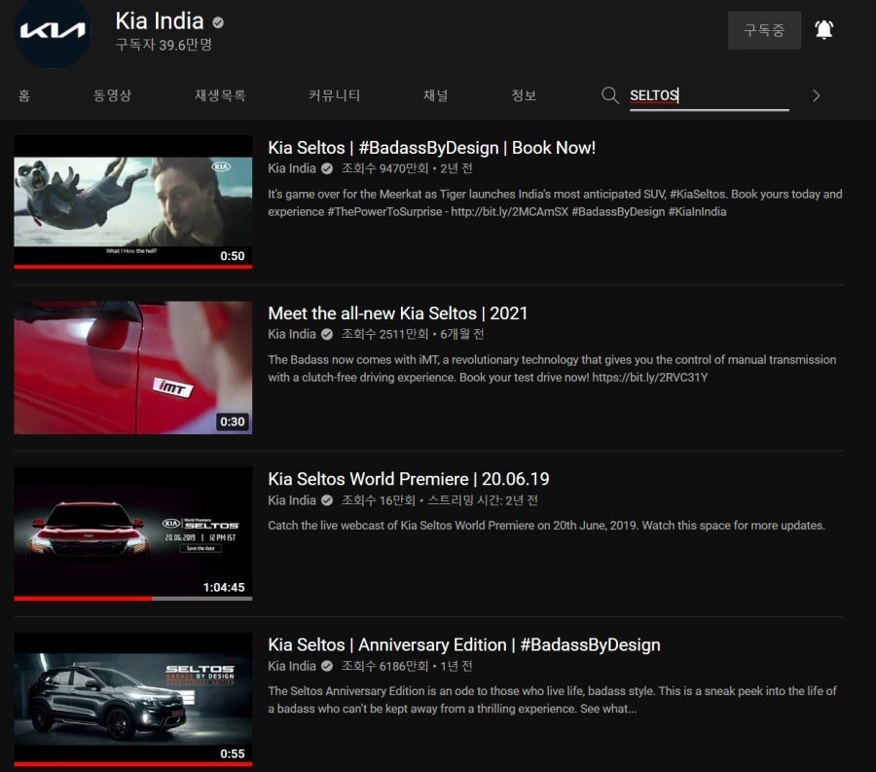
Task: Click '6개월 전' upload date text
Action: pyautogui.click(x=462, y=334)
